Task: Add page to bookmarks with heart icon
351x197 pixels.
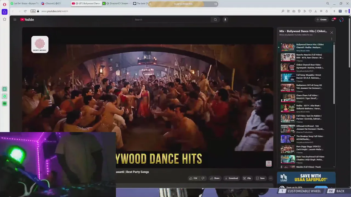Action: click(310, 11)
